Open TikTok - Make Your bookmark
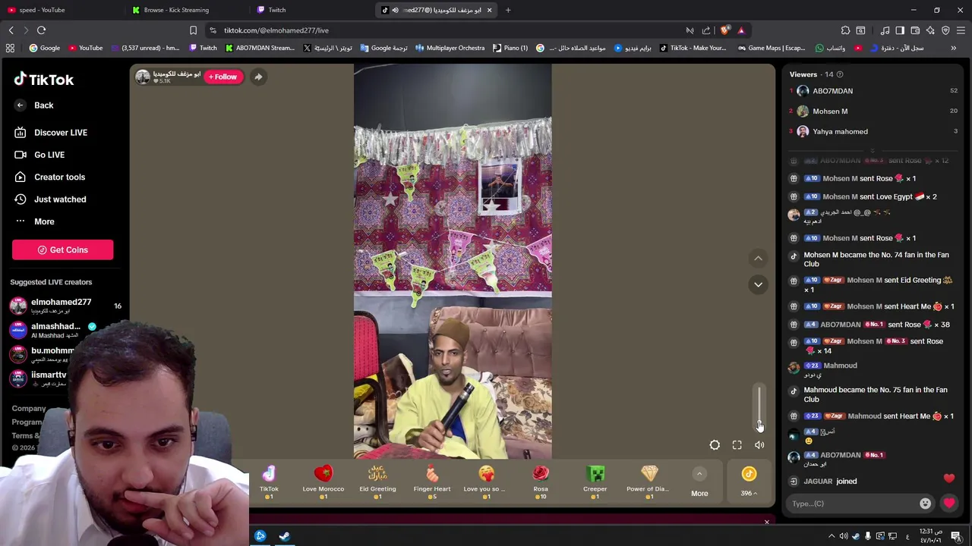Viewport: 972px width, 546px height. [x=693, y=48]
